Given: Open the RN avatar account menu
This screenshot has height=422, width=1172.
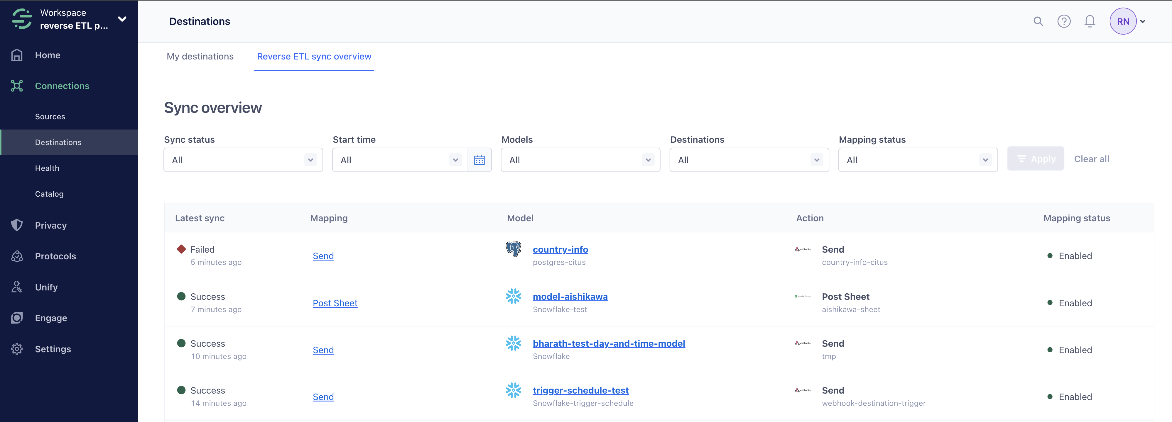Looking at the screenshot, I should [x=1123, y=21].
